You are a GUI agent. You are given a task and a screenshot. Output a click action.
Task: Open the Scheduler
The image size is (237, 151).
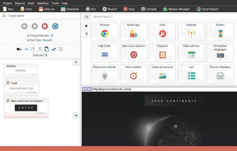(70, 9)
